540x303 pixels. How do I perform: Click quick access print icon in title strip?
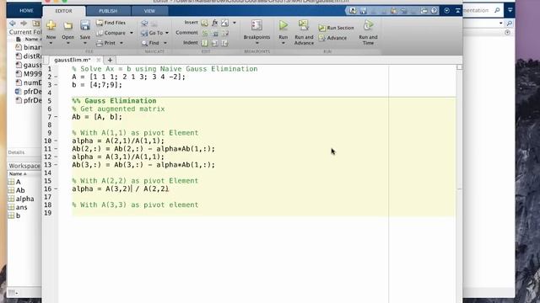424,11
